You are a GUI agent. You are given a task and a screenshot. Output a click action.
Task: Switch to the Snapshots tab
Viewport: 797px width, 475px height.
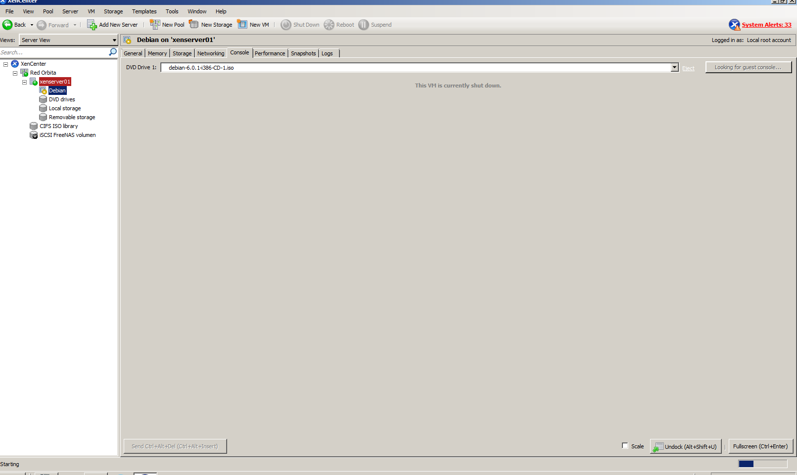pyautogui.click(x=303, y=53)
